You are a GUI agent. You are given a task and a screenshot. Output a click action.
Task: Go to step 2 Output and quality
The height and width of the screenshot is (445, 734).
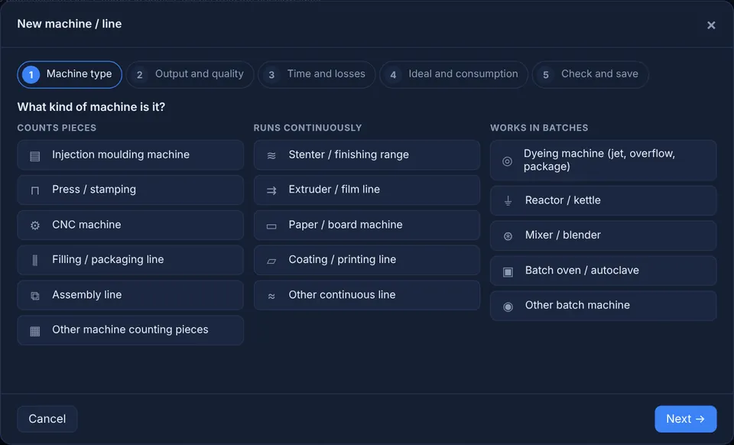click(190, 74)
